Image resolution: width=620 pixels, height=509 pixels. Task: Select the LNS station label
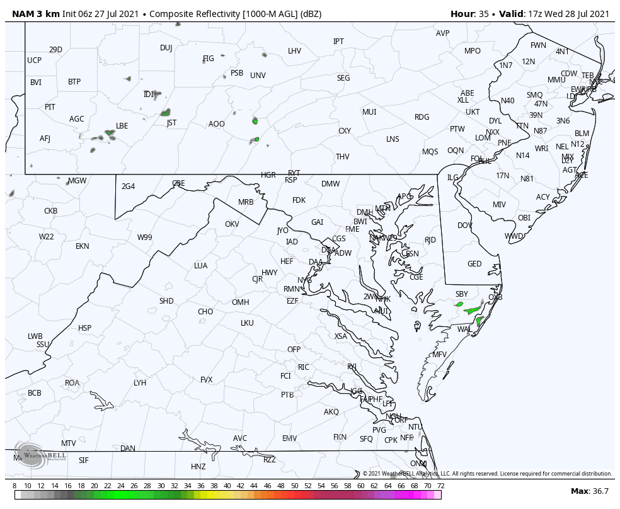(393, 139)
